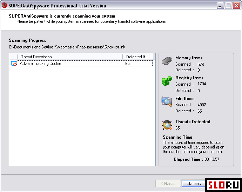This screenshot has height=192, width=242.
Task: Sort by Detected Items column header
Action: pos(137,57)
